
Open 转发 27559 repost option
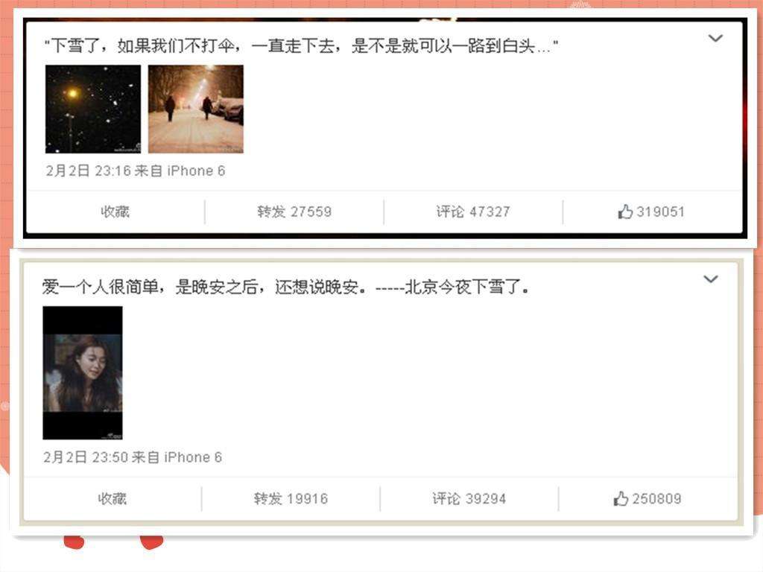click(x=294, y=212)
